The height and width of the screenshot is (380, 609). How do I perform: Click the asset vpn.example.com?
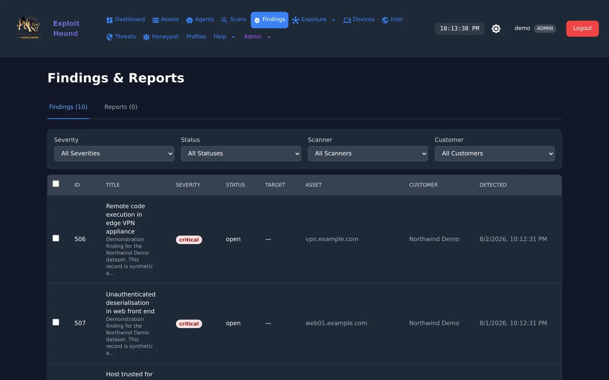pos(332,239)
